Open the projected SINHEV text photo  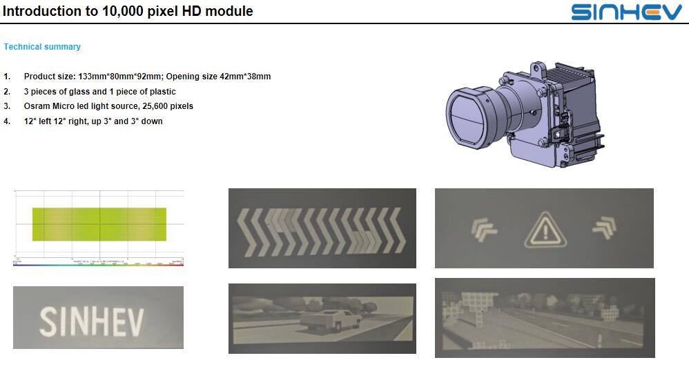pyautogui.click(x=98, y=318)
